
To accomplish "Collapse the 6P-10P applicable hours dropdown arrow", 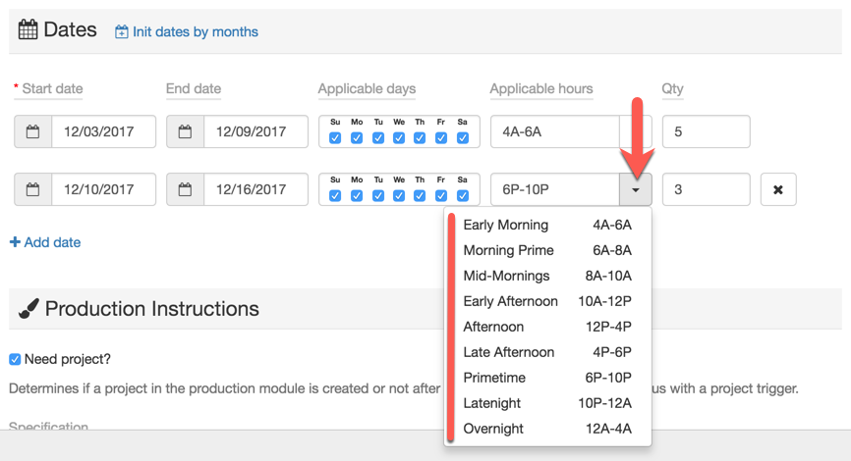I will [x=636, y=189].
